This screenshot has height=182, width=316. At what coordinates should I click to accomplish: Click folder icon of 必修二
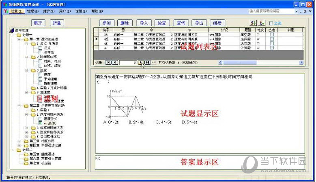click(19, 150)
